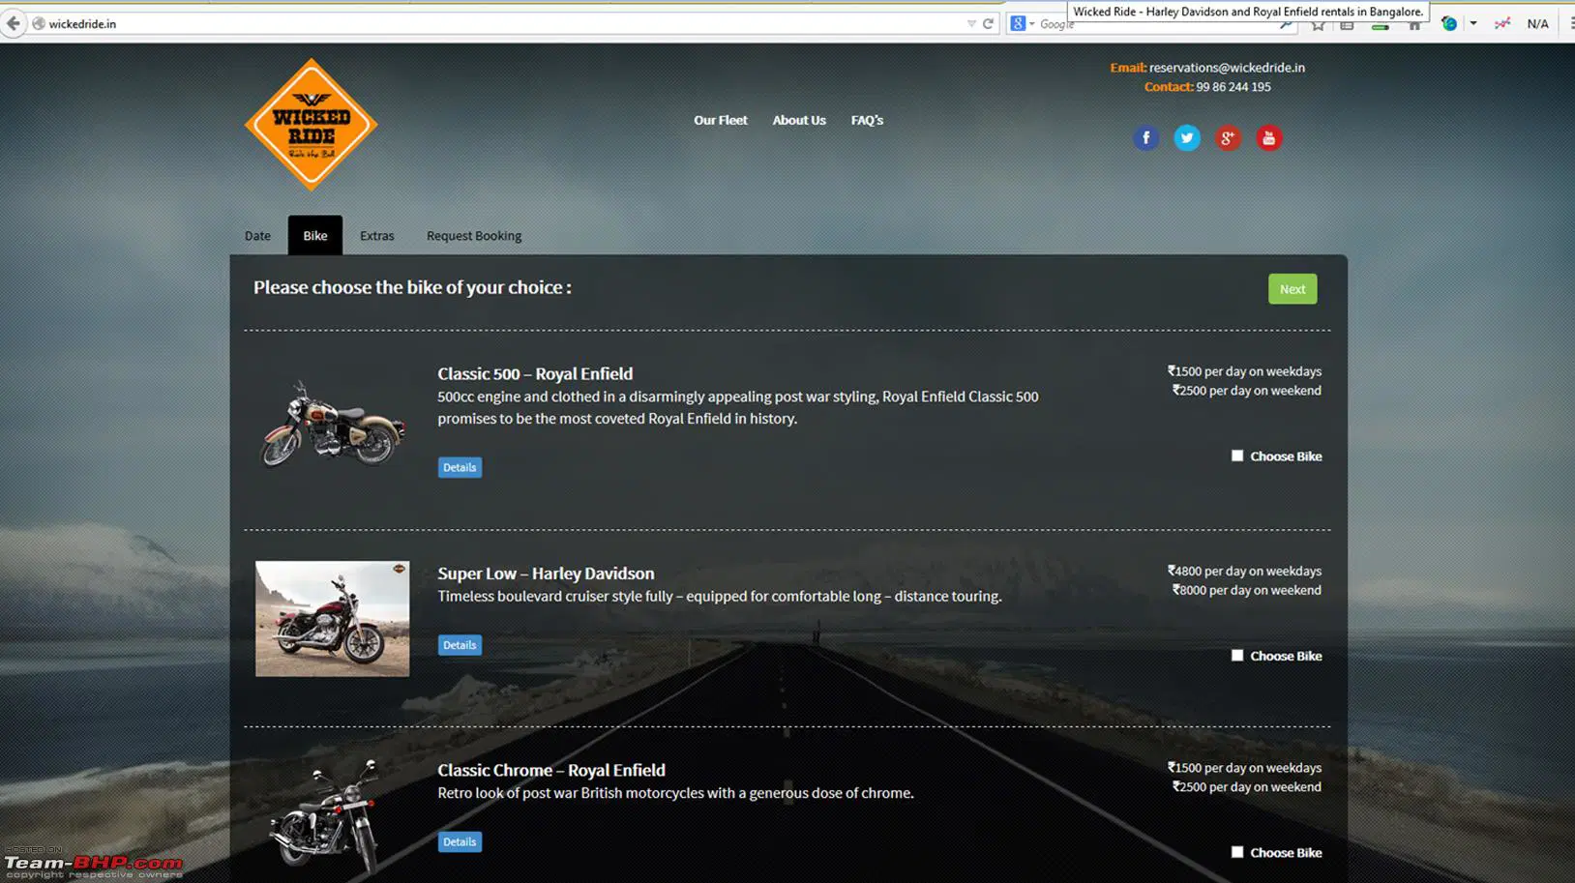Go back with the browser back arrow
The image size is (1575, 883).
14,23
